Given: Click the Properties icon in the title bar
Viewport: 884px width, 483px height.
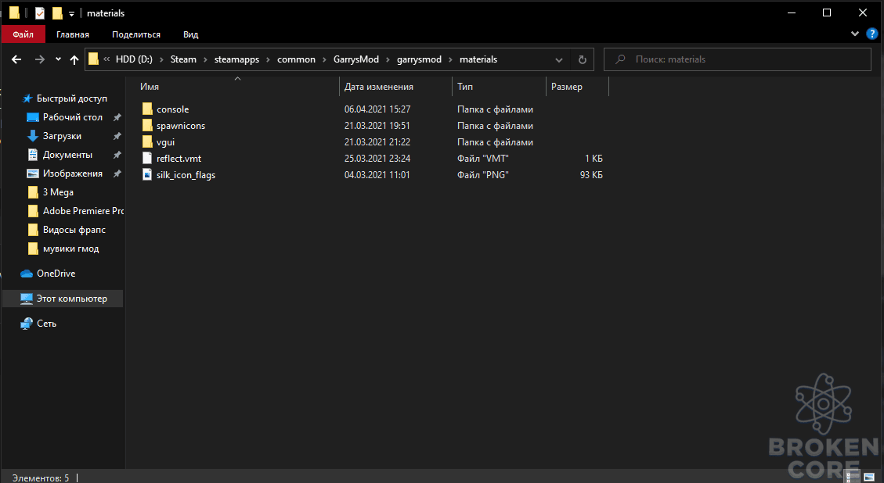Looking at the screenshot, I should pos(39,13).
